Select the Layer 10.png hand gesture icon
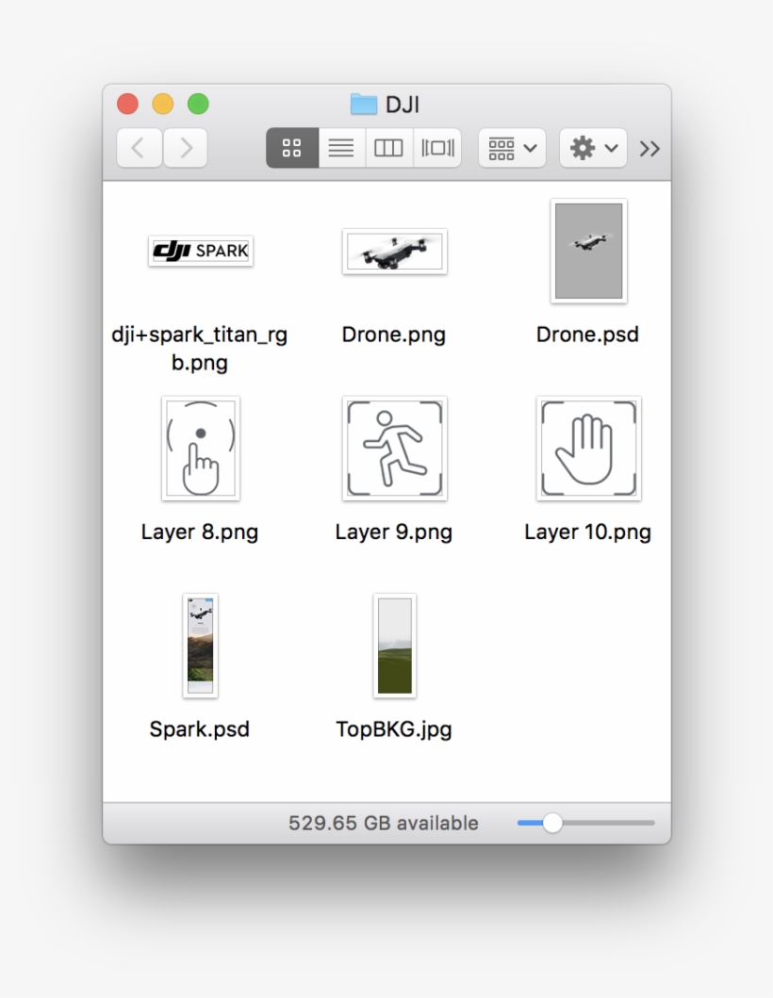The width and height of the screenshot is (773, 998). (x=587, y=448)
